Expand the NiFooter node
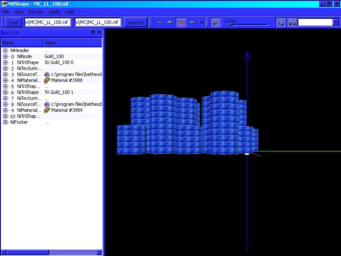Screen dimensions: 341x256 [x=5, y=122]
